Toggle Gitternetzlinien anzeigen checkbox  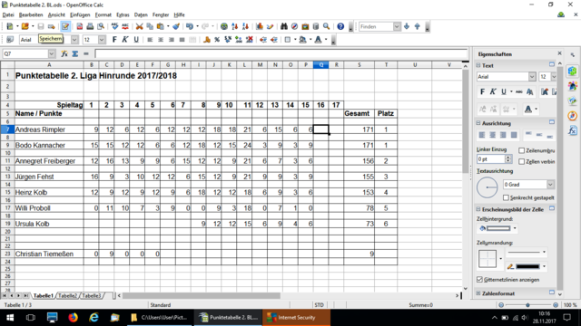click(x=480, y=280)
